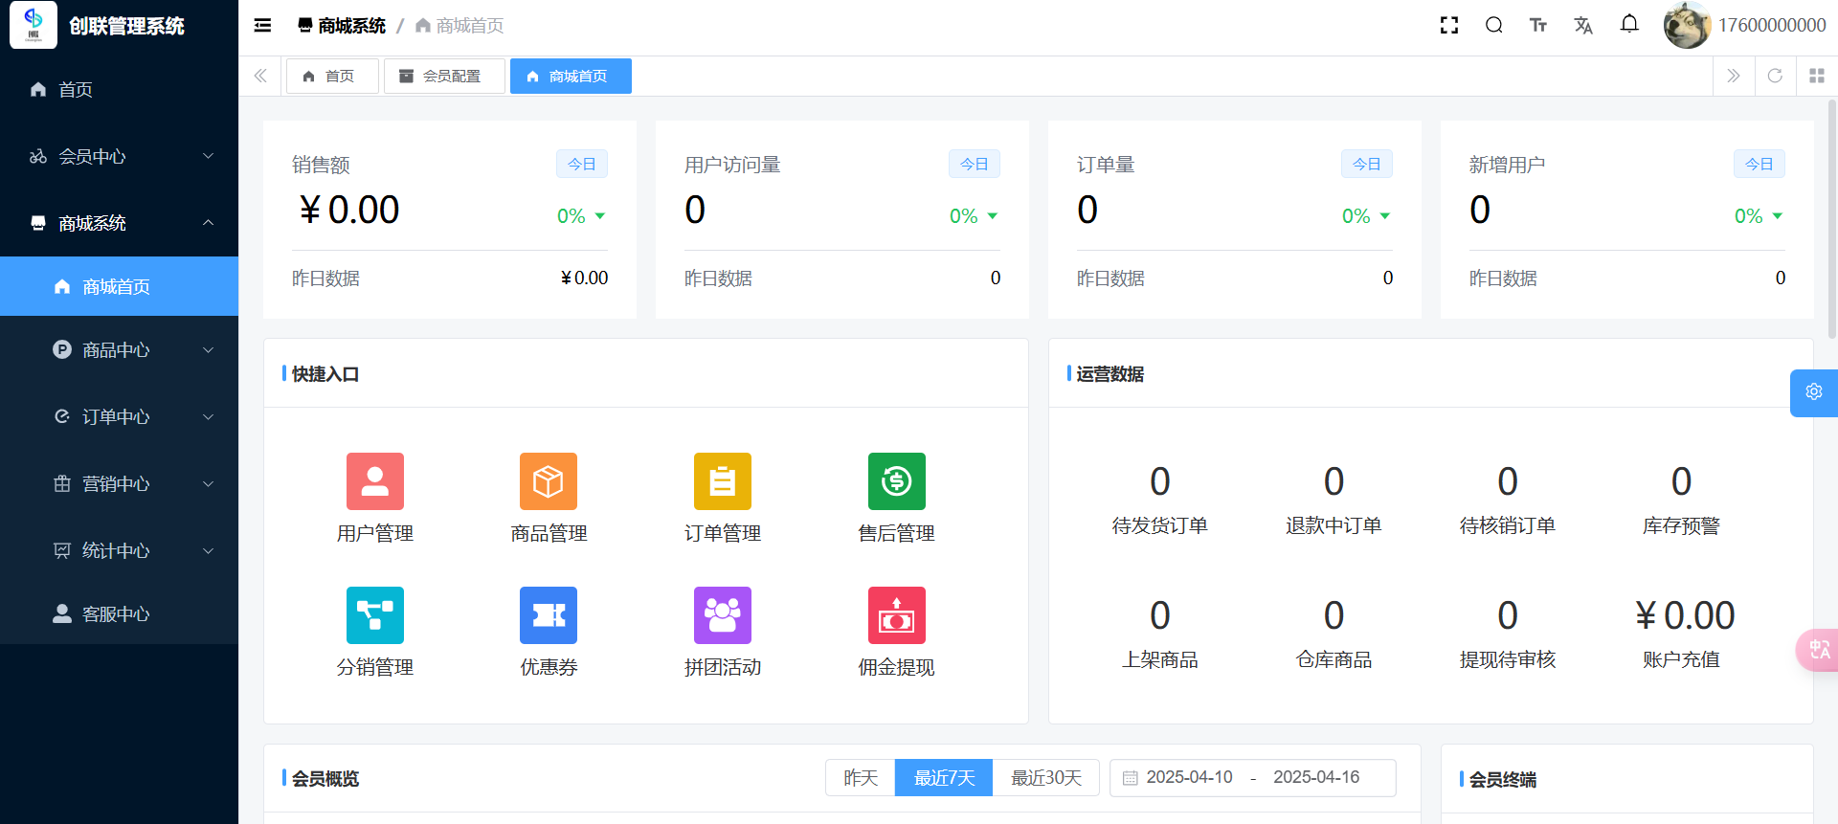Click the calendar icon in date picker

pos(1130,778)
